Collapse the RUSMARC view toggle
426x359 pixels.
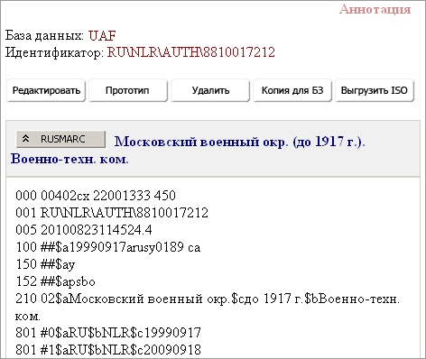[60, 139]
